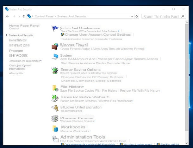Click the Backup And Restore drive icon
Screen dimensions: 193x148
(x=55, y=98)
